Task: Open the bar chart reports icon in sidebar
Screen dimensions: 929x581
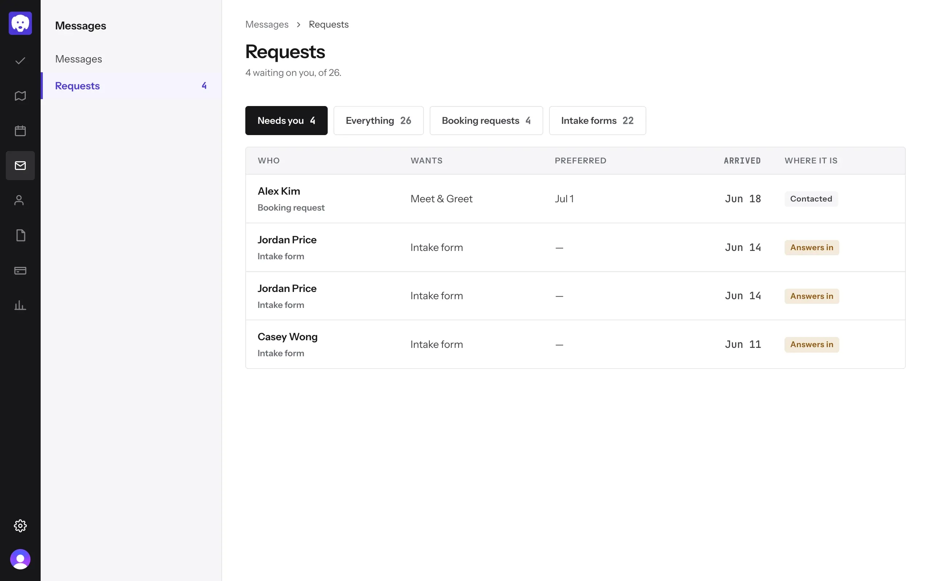Action: [x=20, y=305]
